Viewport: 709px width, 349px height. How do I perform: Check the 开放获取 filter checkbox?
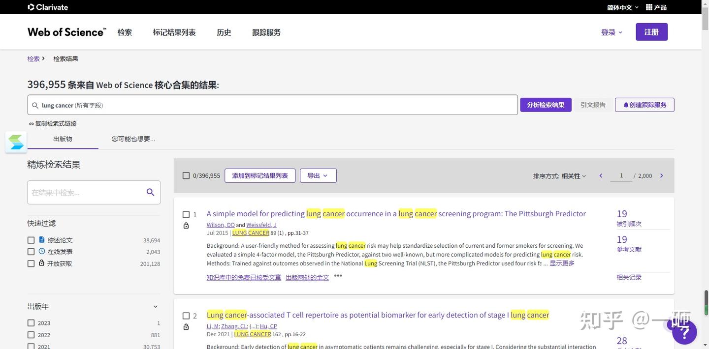coord(31,263)
